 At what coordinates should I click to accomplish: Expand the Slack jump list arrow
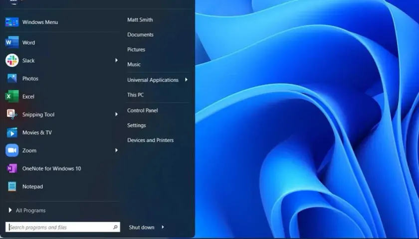(x=116, y=60)
